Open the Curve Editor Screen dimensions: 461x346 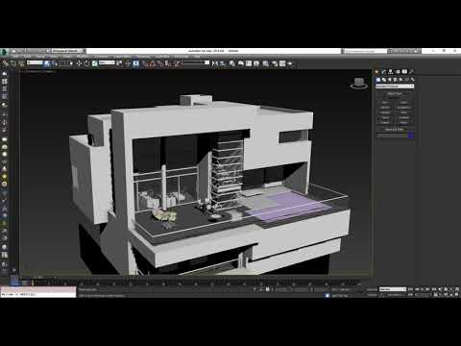coord(249,63)
